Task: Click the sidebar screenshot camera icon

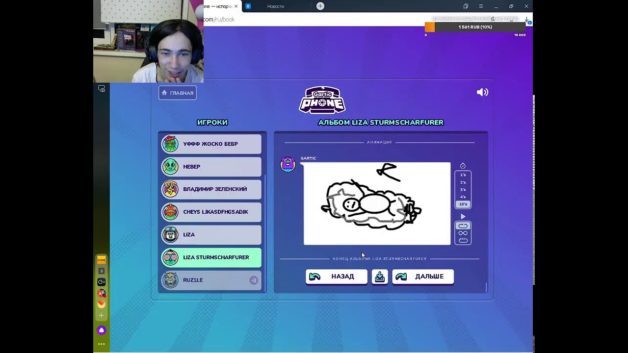Action: tap(102, 89)
